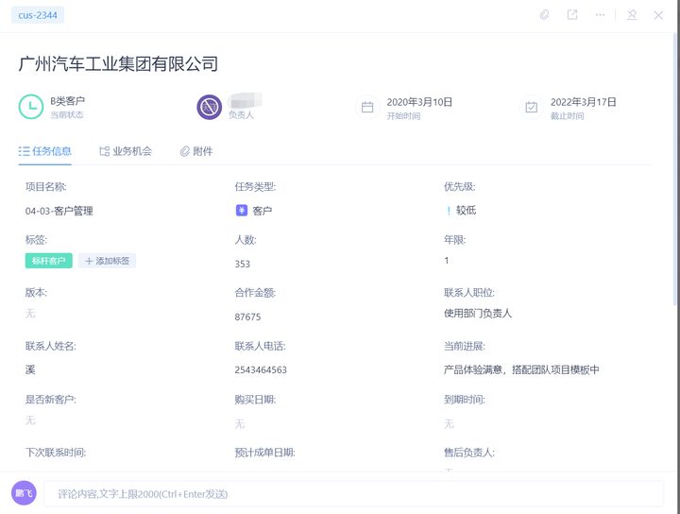The height and width of the screenshot is (514, 680).
Task: Switch to the 业务机会 tab
Action: (126, 151)
